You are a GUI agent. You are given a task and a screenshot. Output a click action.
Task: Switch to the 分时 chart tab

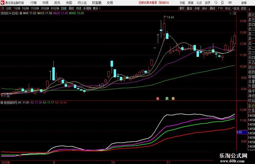[9, 8]
